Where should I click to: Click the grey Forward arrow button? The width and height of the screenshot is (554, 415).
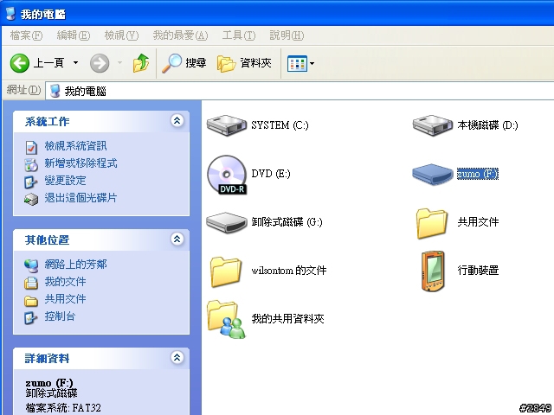point(100,63)
